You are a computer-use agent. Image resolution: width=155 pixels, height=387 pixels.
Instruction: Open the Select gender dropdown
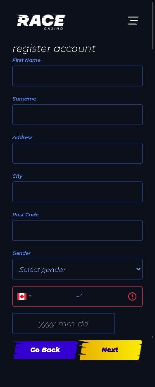click(77, 269)
